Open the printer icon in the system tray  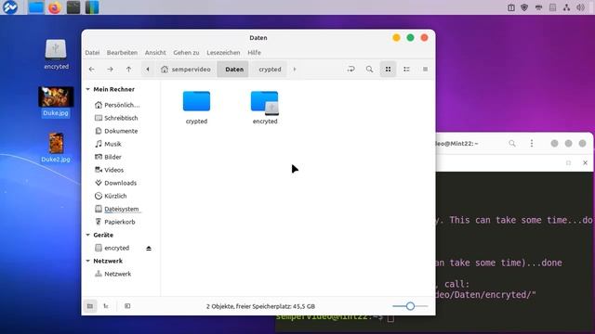coord(538,7)
